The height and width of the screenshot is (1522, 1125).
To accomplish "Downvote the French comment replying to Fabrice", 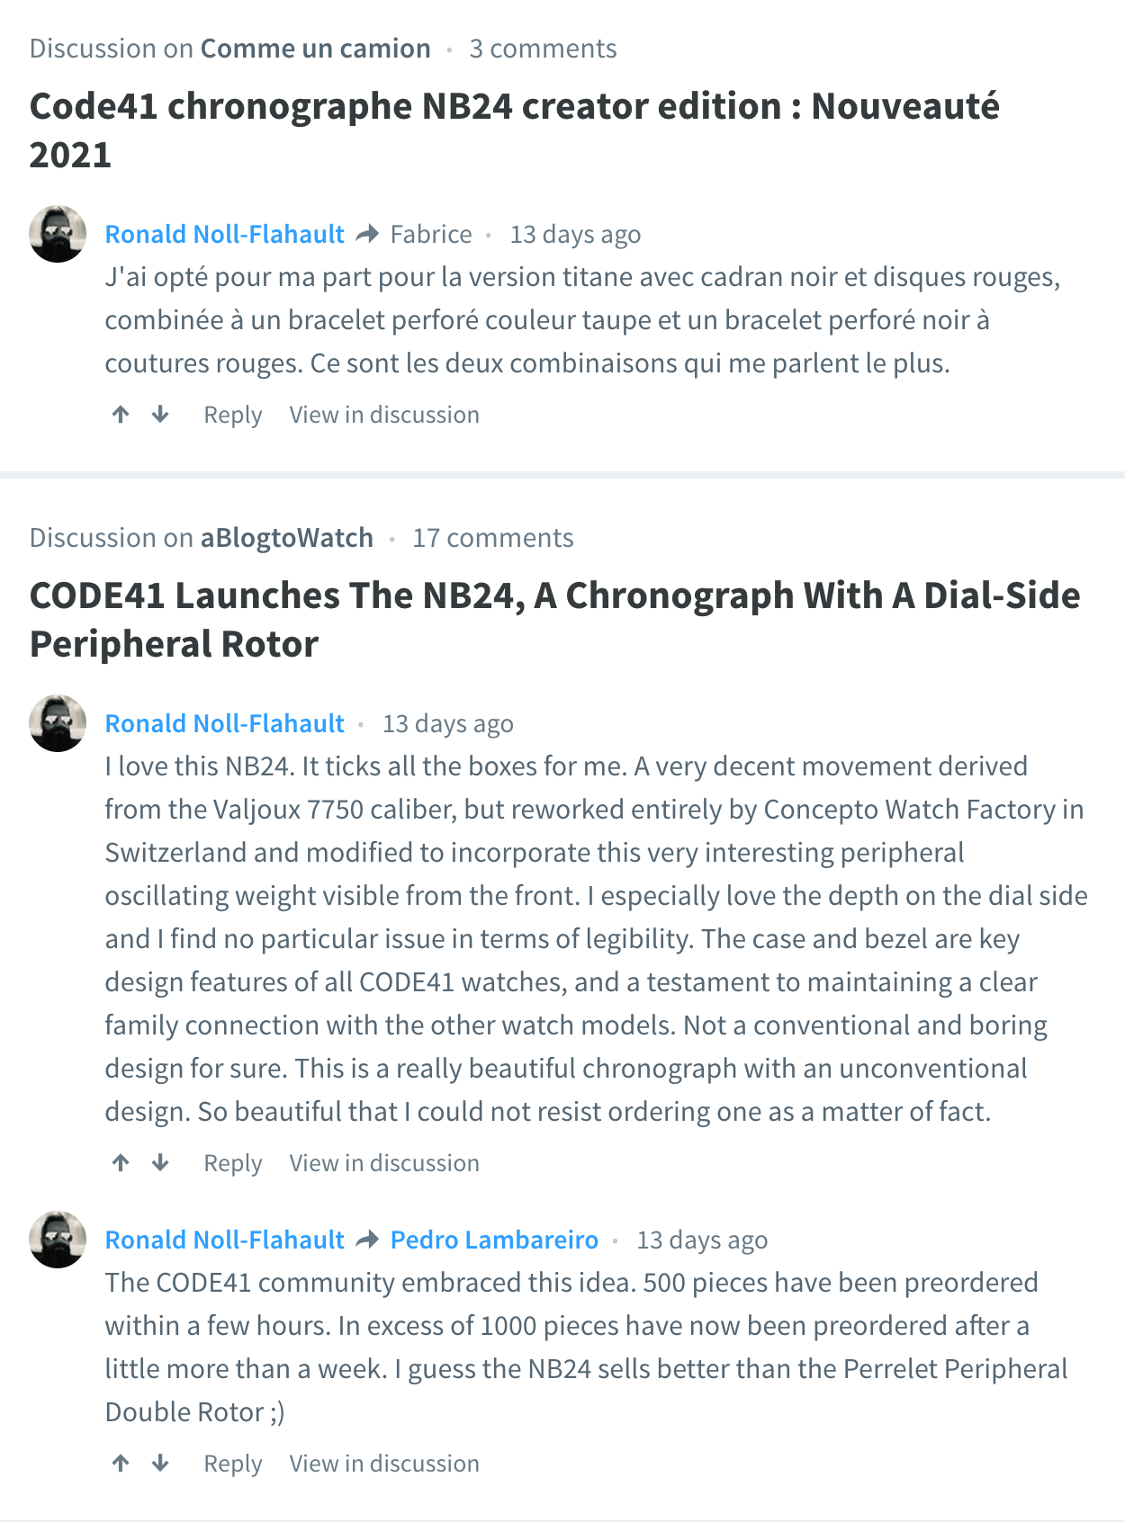I will pos(160,415).
